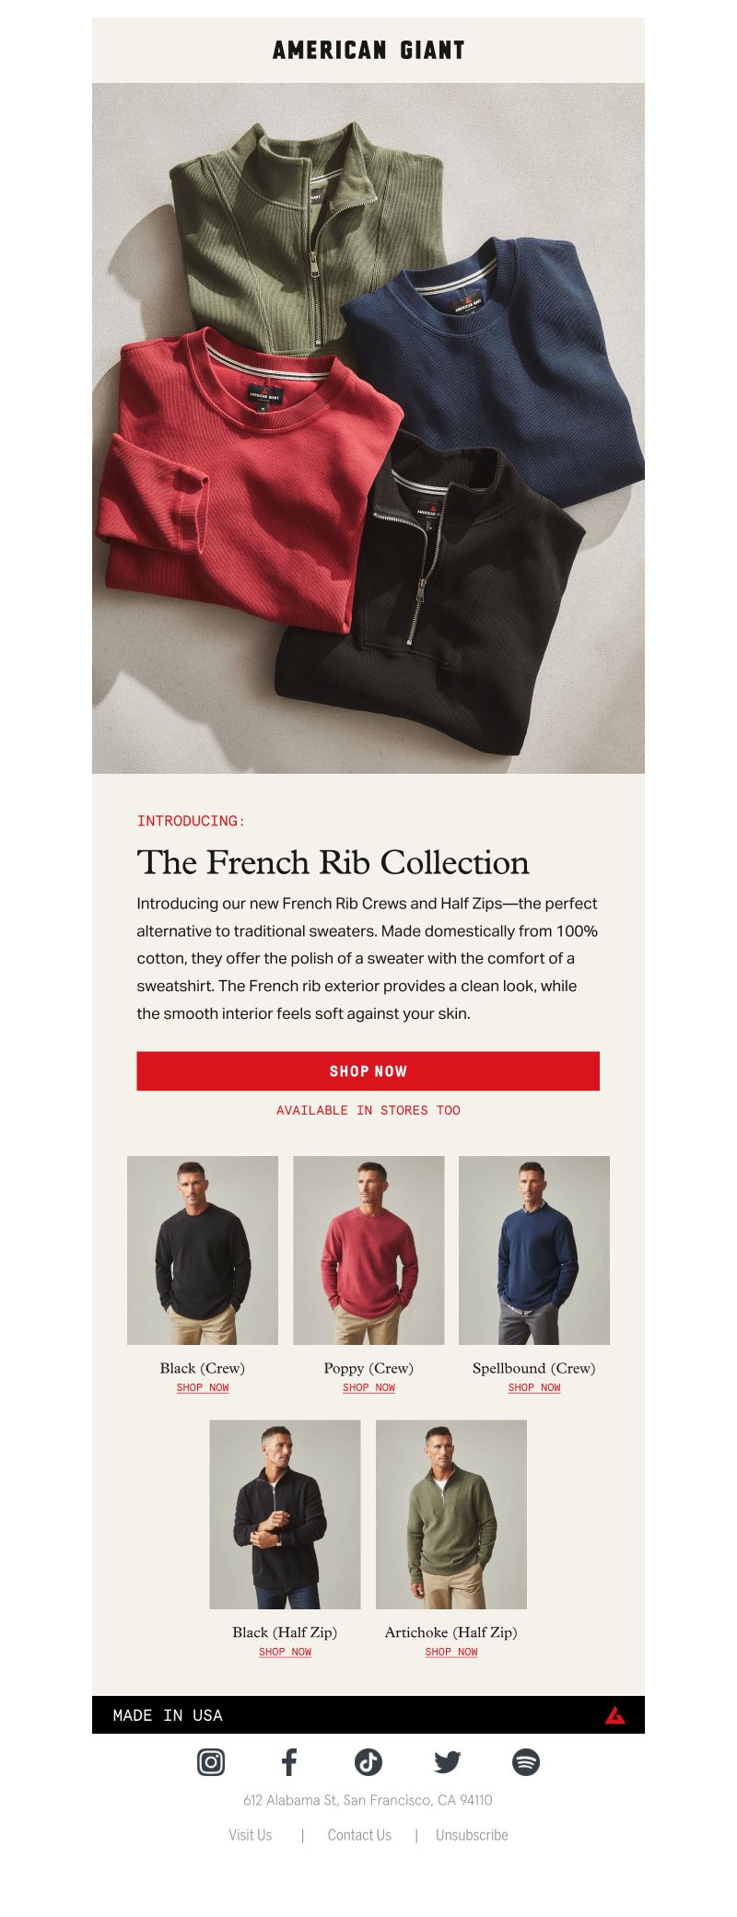Click the red SHOP NOW button
737x1917 pixels.
tap(368, 1071)
